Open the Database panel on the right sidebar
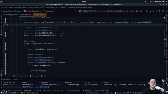 (x=167, y=54)
